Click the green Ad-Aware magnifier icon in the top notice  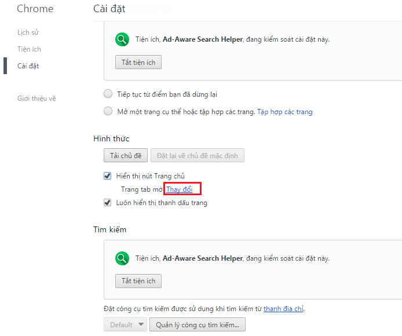[x=122, y=39]
